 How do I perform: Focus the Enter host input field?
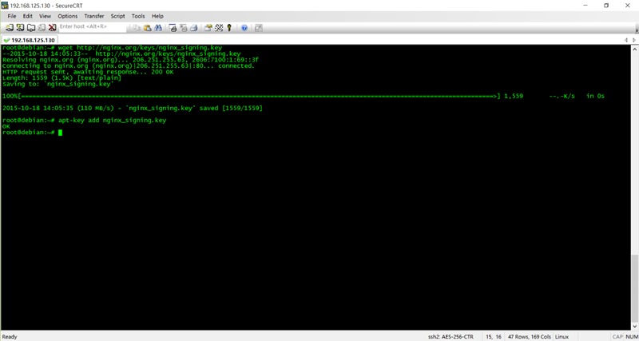tap(93, 26)
